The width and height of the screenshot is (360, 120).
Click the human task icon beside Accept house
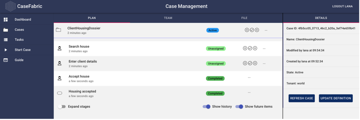[x=60, y=78]
